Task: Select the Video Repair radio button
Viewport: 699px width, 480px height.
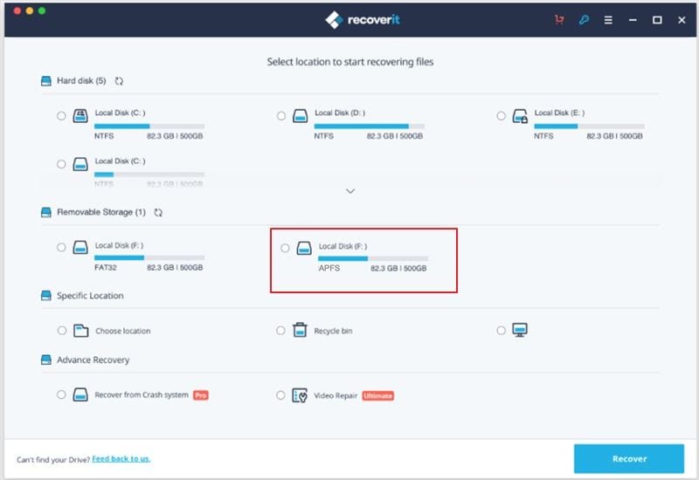Action: click(x=280, y=395)
